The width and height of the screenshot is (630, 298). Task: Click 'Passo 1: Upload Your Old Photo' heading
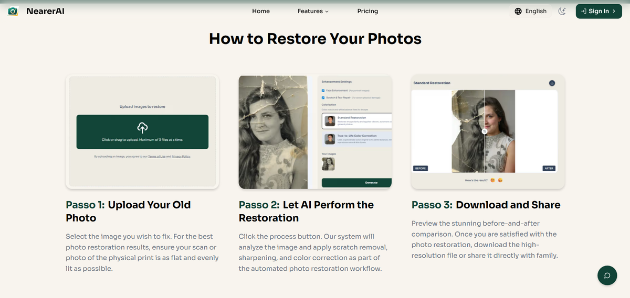coord(128,211)
